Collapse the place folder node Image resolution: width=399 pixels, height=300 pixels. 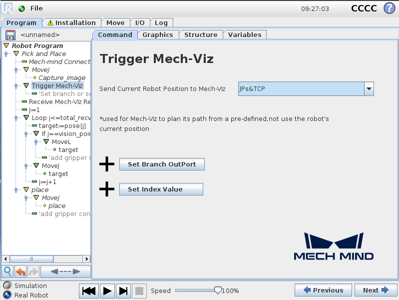click(x=26, y=189)
